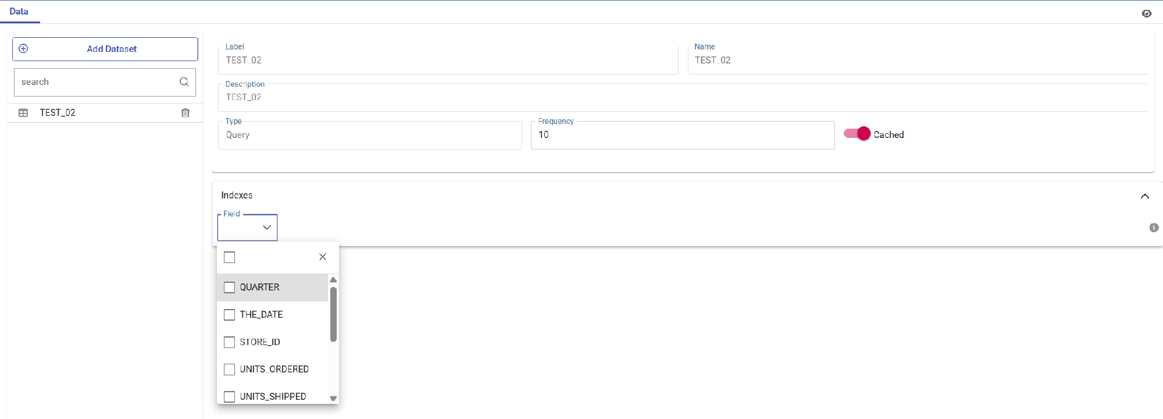Collapse the Indexes panel with chevron

(x=1145, y=196)
